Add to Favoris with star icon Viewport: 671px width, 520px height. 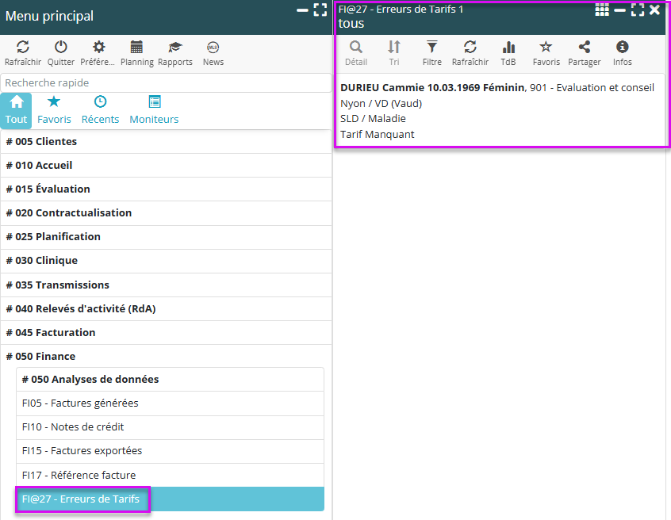click(x=546, y=48)
